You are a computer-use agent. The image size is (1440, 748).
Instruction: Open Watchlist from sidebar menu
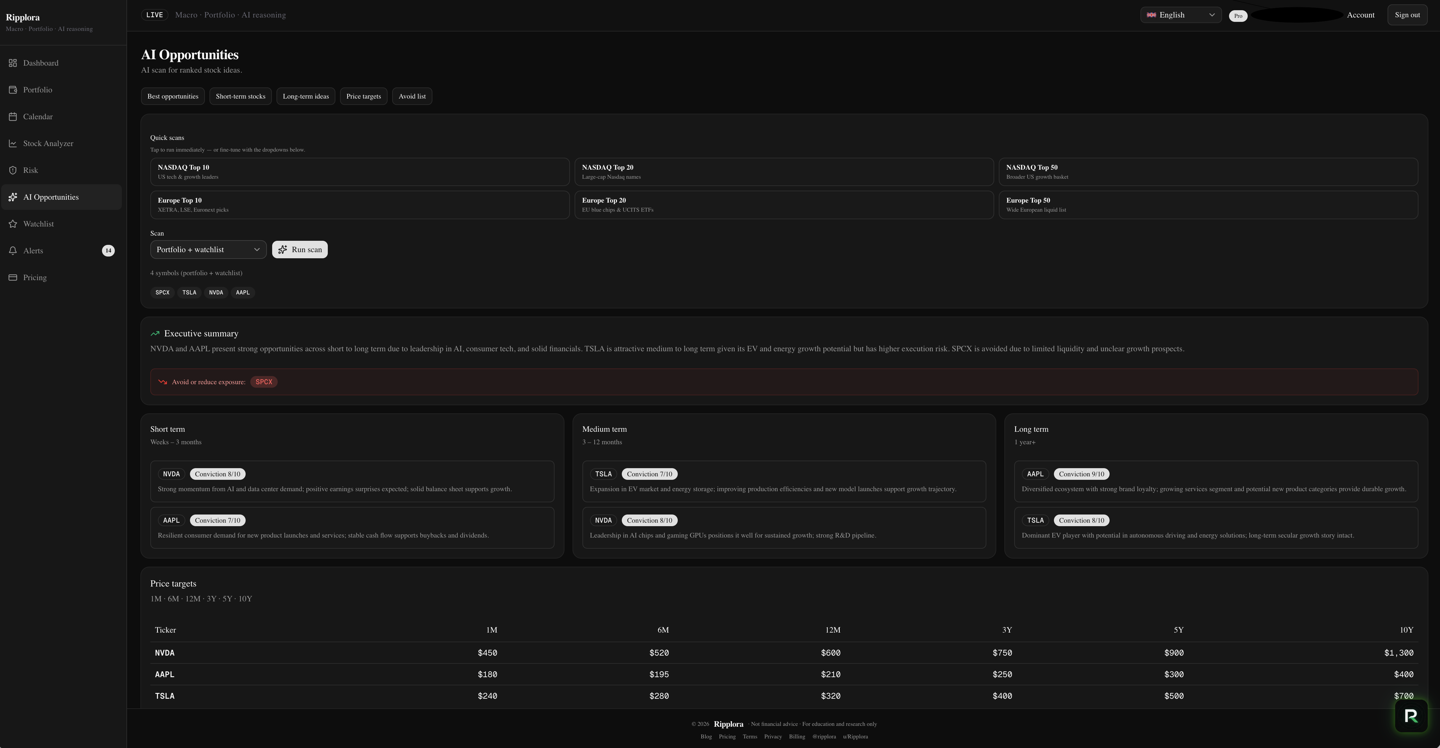coord(61,224)
